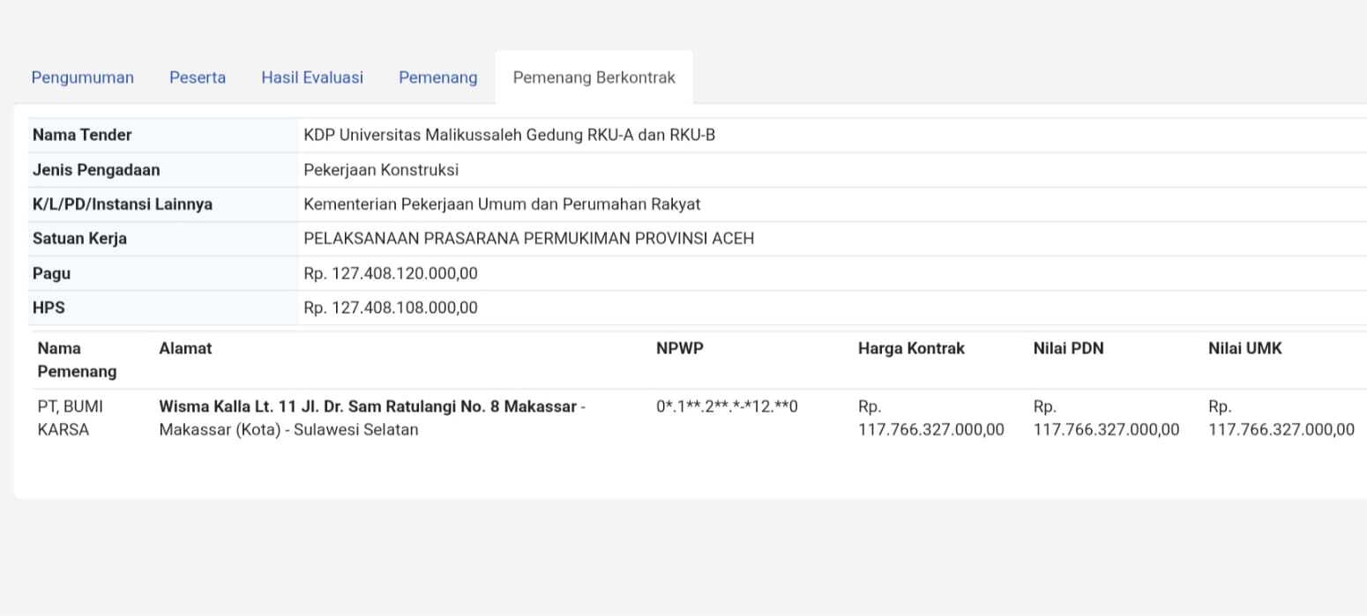Screen dimensions: 1367x616
Task: Select the Pemenang tab
Action: tap(438, 78)
